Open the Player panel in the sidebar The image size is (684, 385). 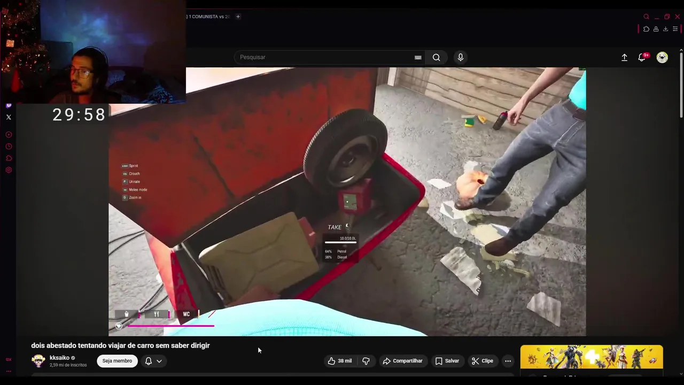pyautogui.click(x=9, y=135)
